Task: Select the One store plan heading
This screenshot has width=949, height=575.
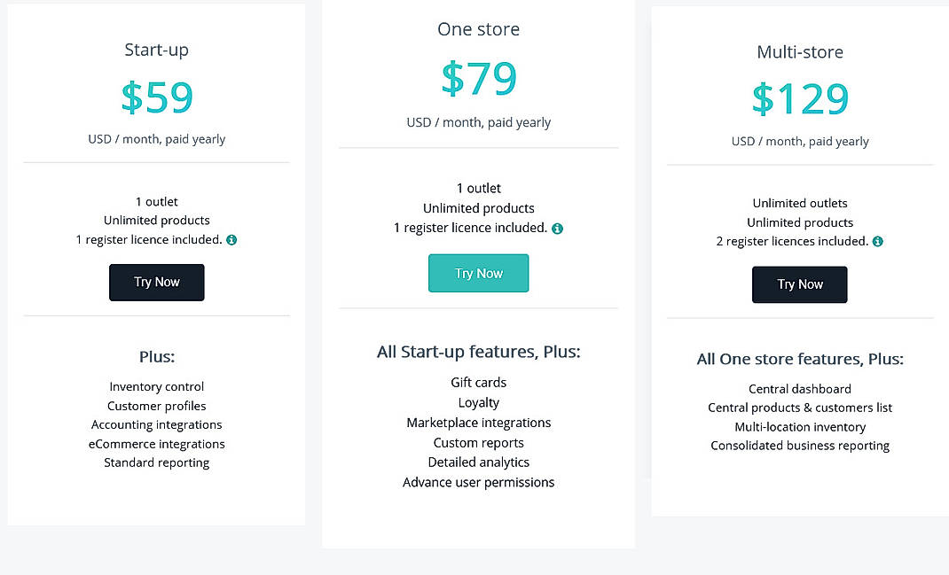Action: pos(478,28)
